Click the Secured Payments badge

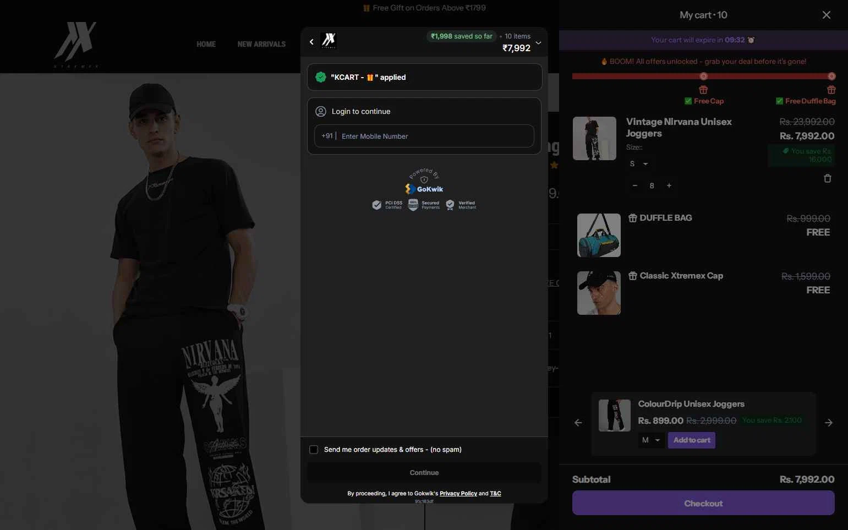[424, 205]
